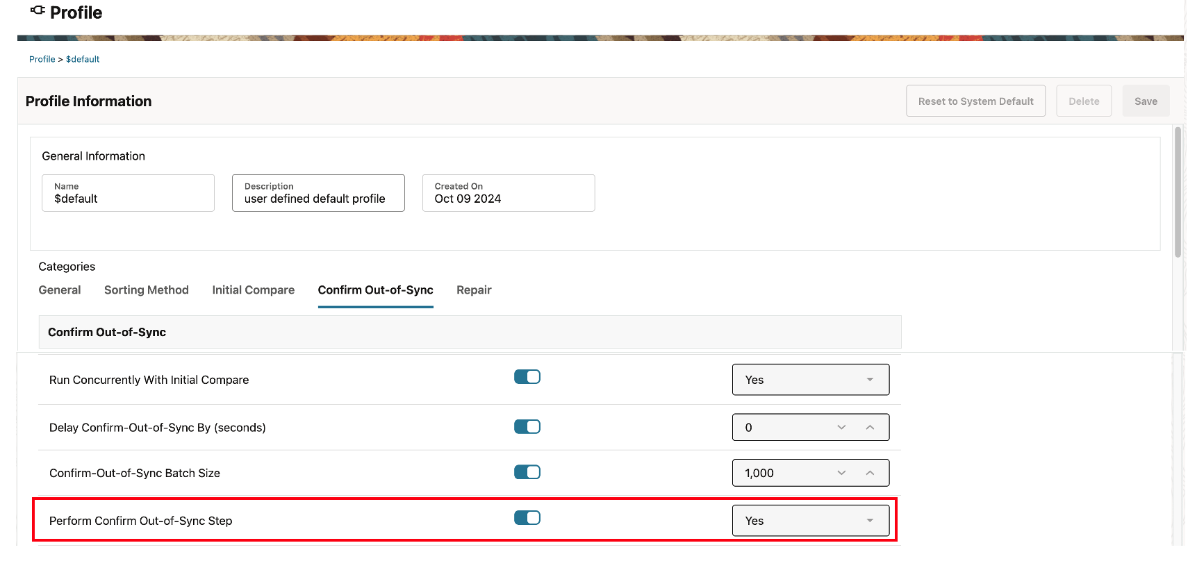Decrease the Confirm-Out-of-Sync Batch Size value
The image size is (1188, 568).
(841, 473)
